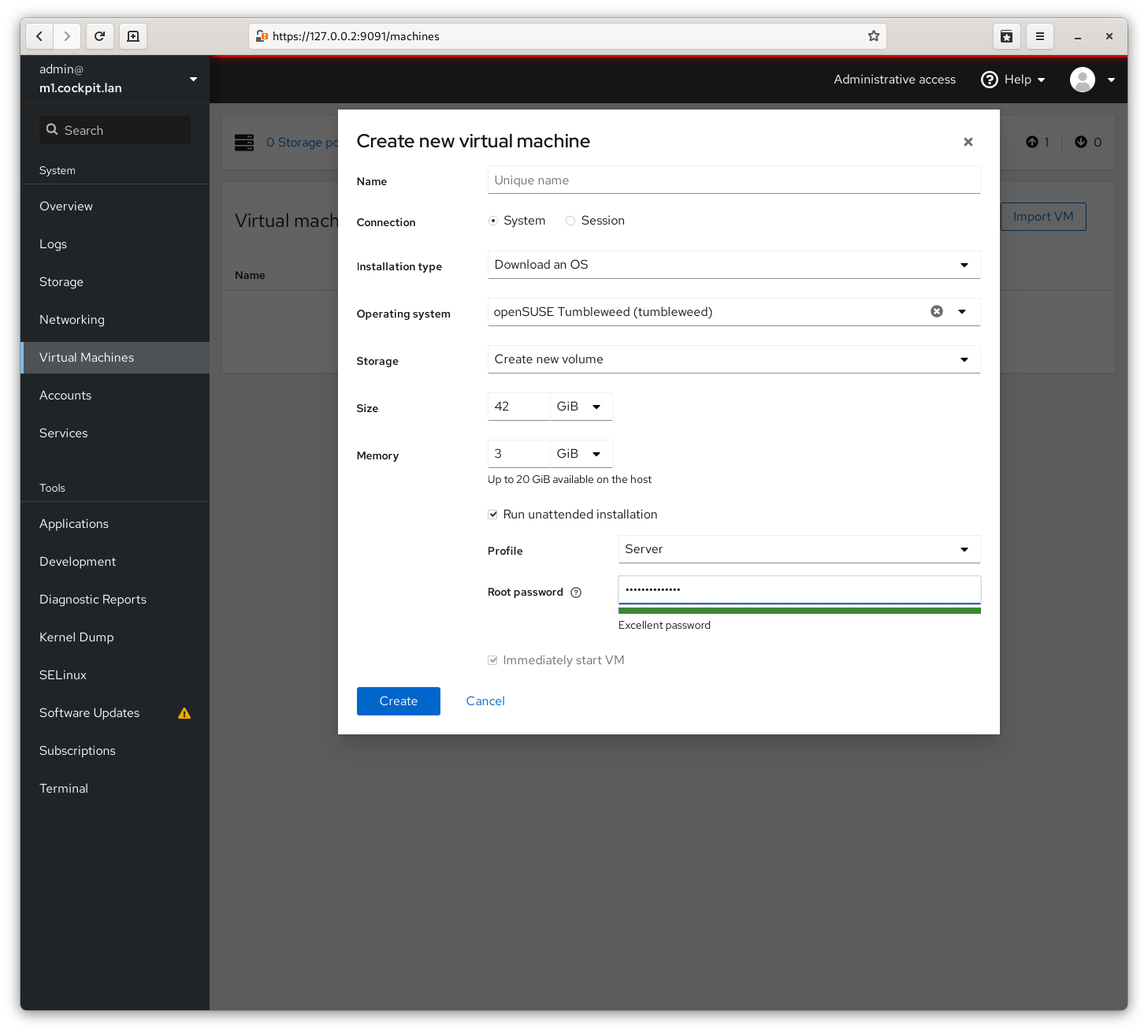
Task: Select the System connection radio button
Action: click(493, 221)
